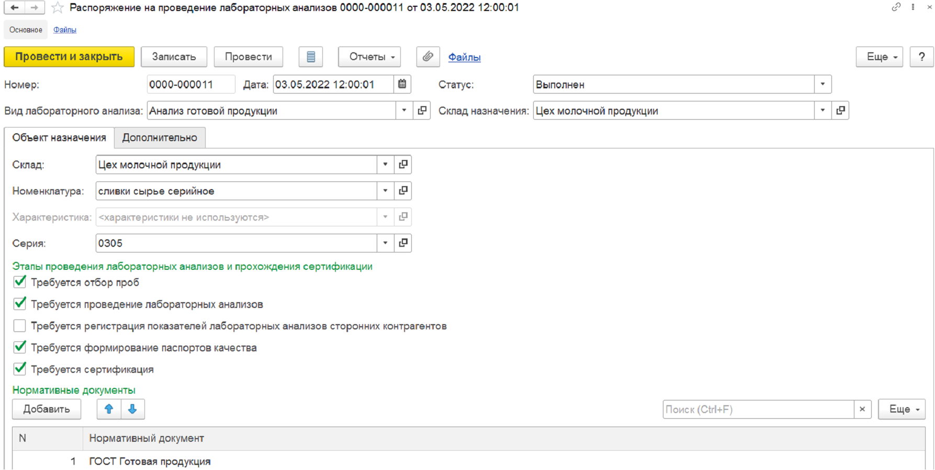
Task: Toggle Требуется формирование паспортов качества checkbox
Action: click(20, 347)
